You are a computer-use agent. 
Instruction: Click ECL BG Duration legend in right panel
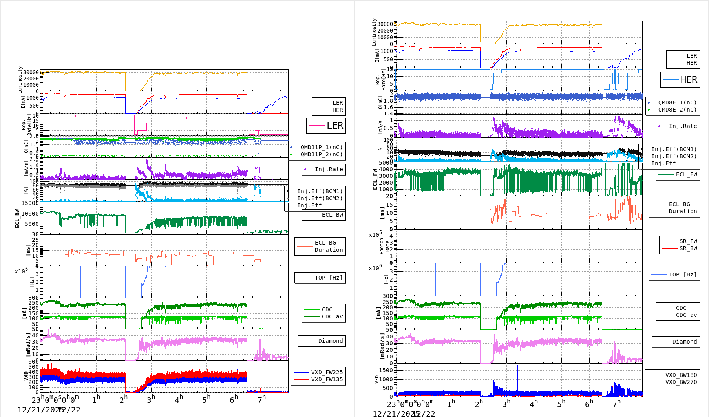(x=682, y=208)
